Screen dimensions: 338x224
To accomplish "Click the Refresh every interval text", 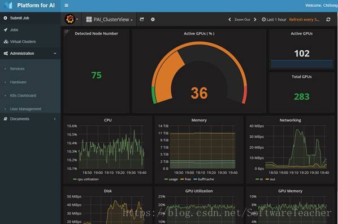I will [304, 20].
